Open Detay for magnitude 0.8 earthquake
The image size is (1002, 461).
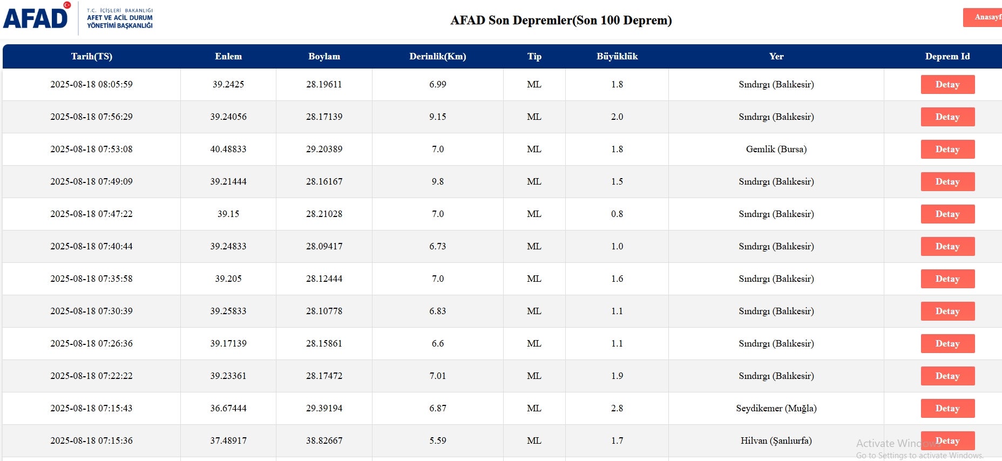tap(947, 214)
